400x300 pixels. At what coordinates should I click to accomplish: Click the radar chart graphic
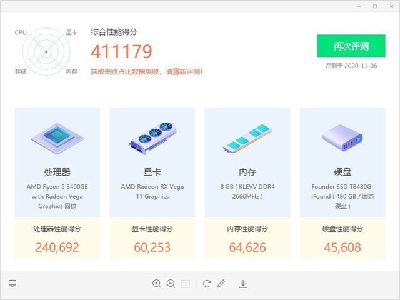(46, 51)
